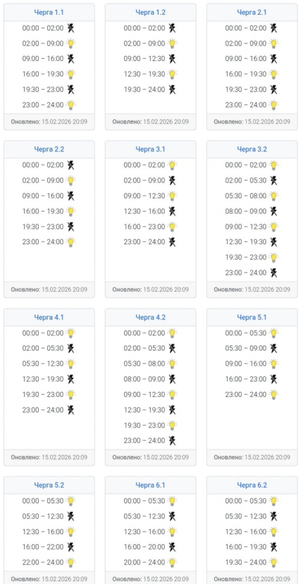The height and width of the screenshot is (584, 300).
Task: Click outage icon for 08:00–09:00 in Черга 3.2
Action: pos(274,211)
